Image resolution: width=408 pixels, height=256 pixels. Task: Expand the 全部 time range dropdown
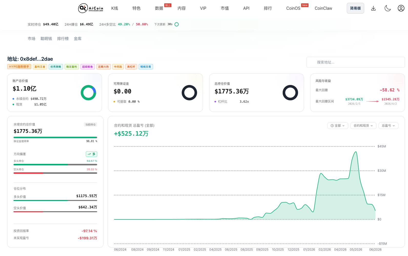pyautogui.click(x=338, y=126)
